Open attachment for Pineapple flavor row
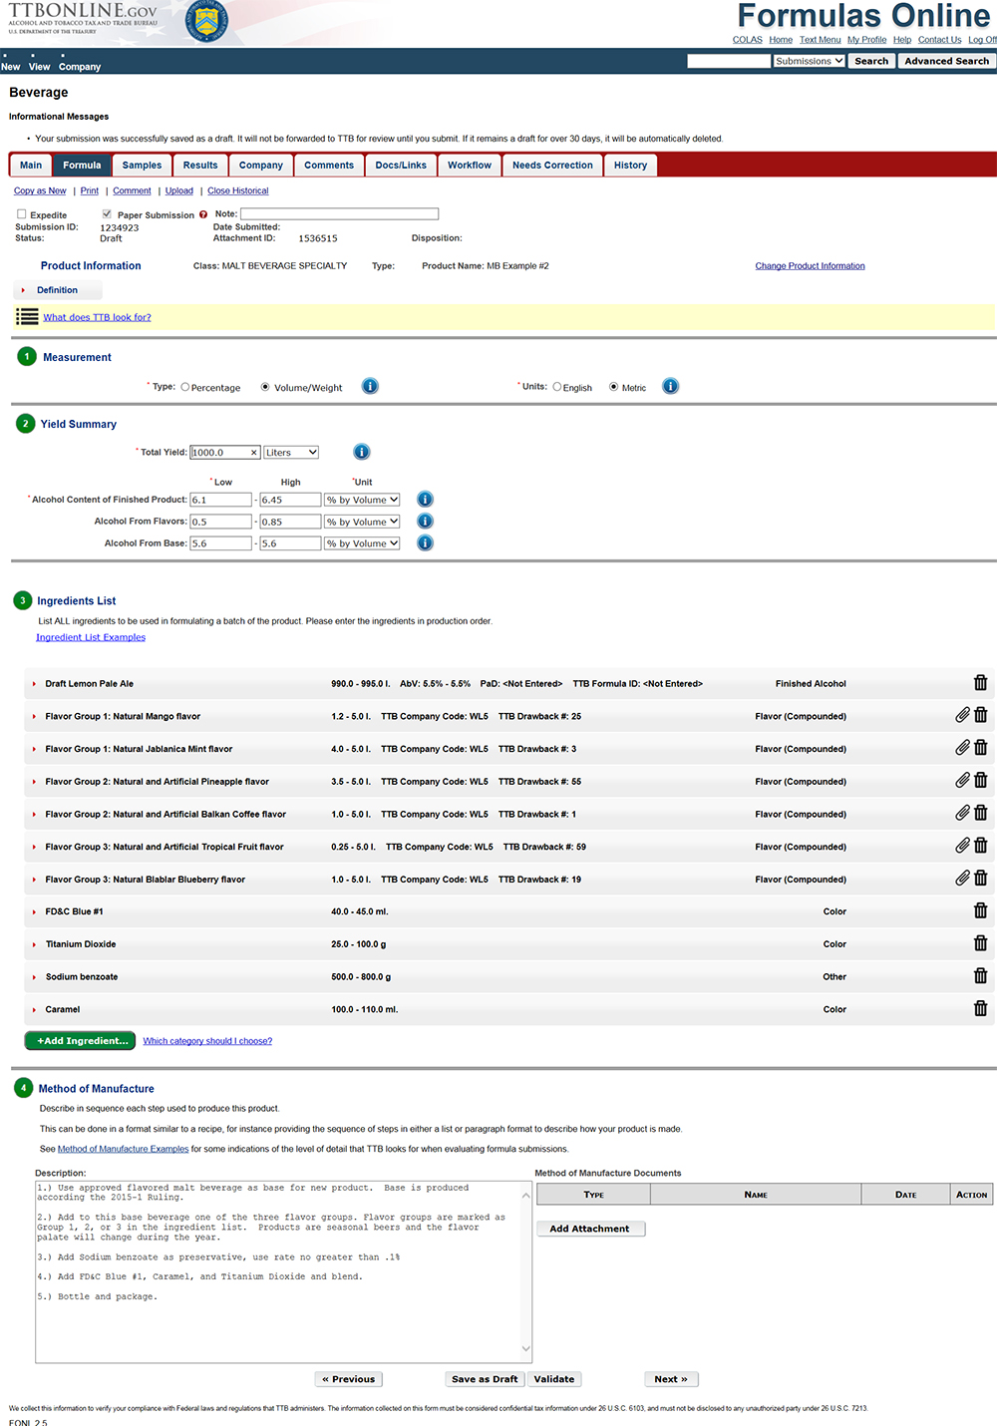The image size is (997, 1426). (962, 781)
